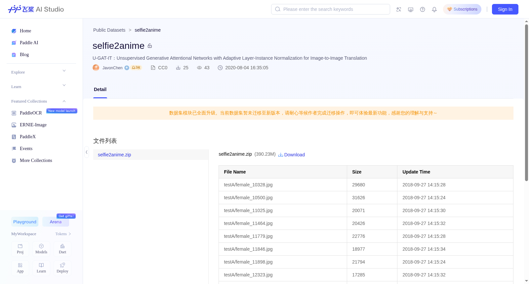Click file name testA/female_11846.jpg

(x=248, y=249)
